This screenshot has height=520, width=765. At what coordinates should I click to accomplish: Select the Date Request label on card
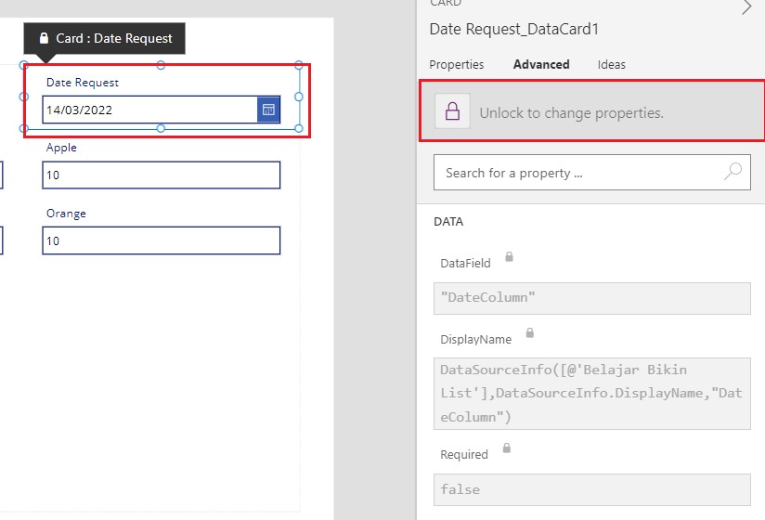coord(83,83)
